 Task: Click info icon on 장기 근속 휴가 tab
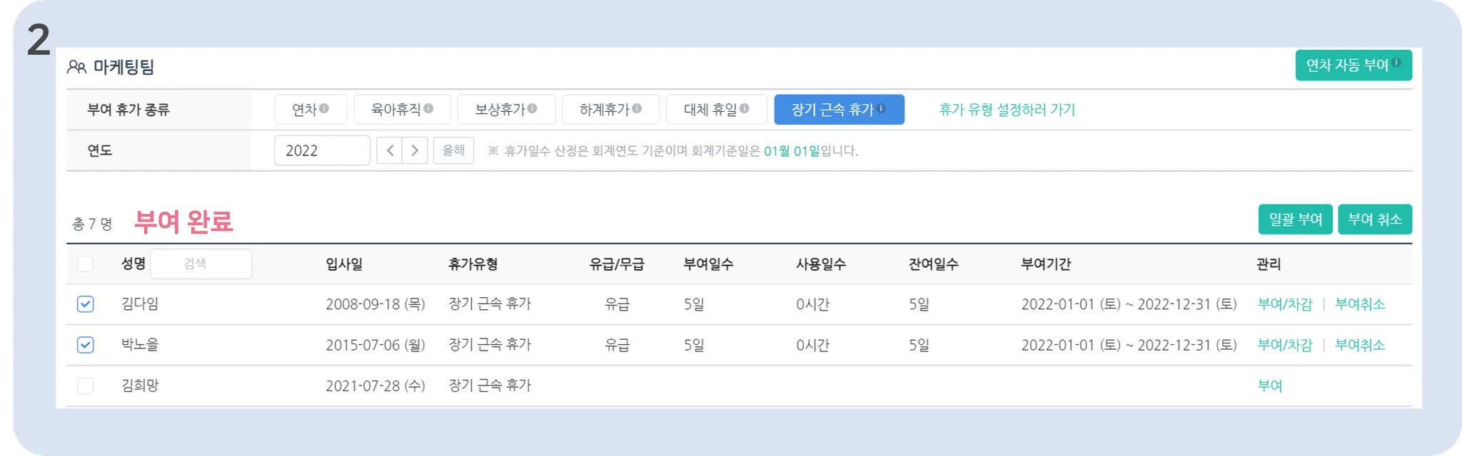pyautogui.click(x=882, y=108)
